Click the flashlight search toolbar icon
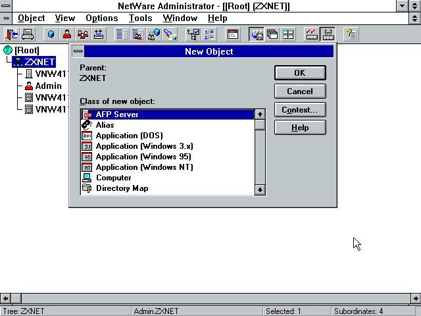Image resolution: width=421 pixels, height=316 pixels. coord(170,34)
